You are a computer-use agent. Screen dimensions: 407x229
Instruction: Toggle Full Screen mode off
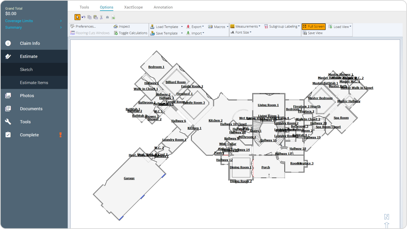point(313,26)
